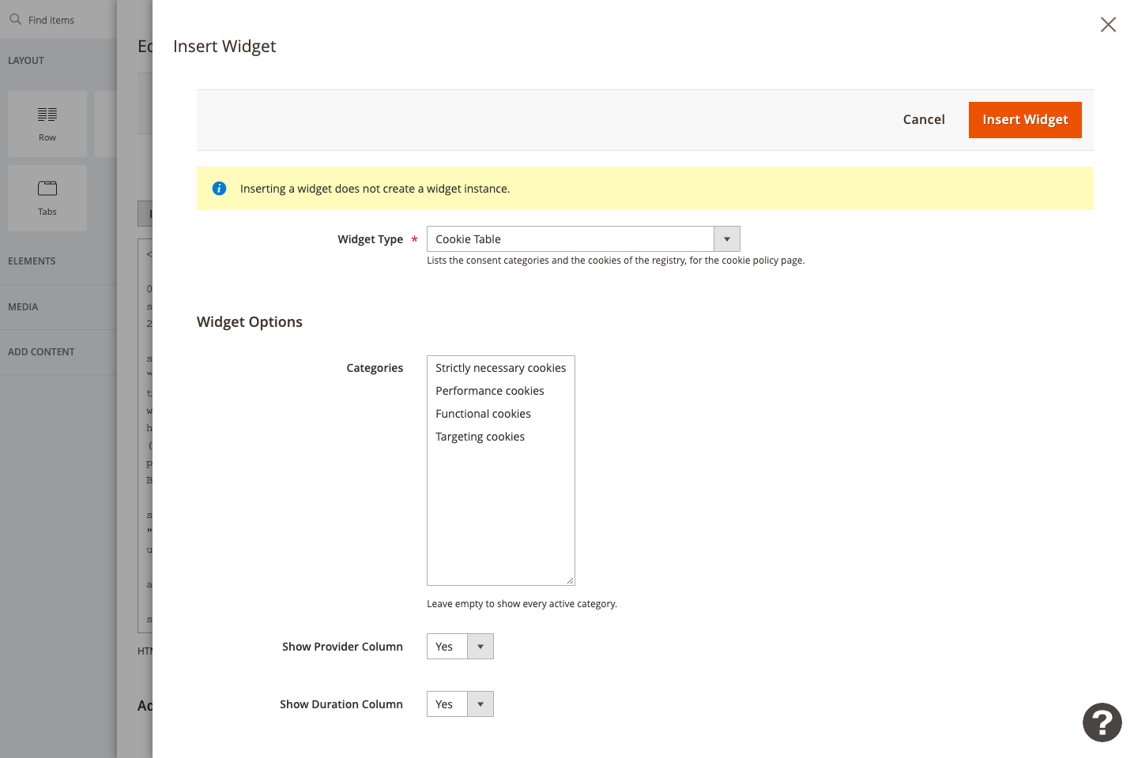
Task: Select Performance cookies category
Action: click(x=500, y=391)
